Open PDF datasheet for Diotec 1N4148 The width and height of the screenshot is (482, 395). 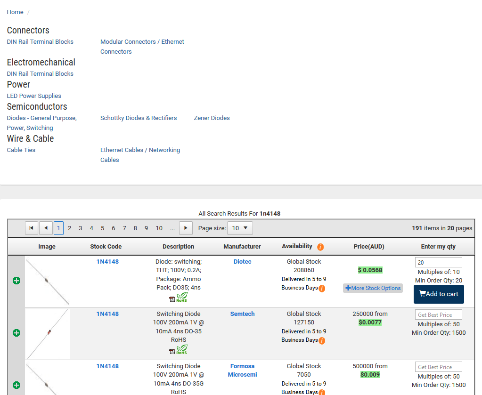(x=172, y=298)
